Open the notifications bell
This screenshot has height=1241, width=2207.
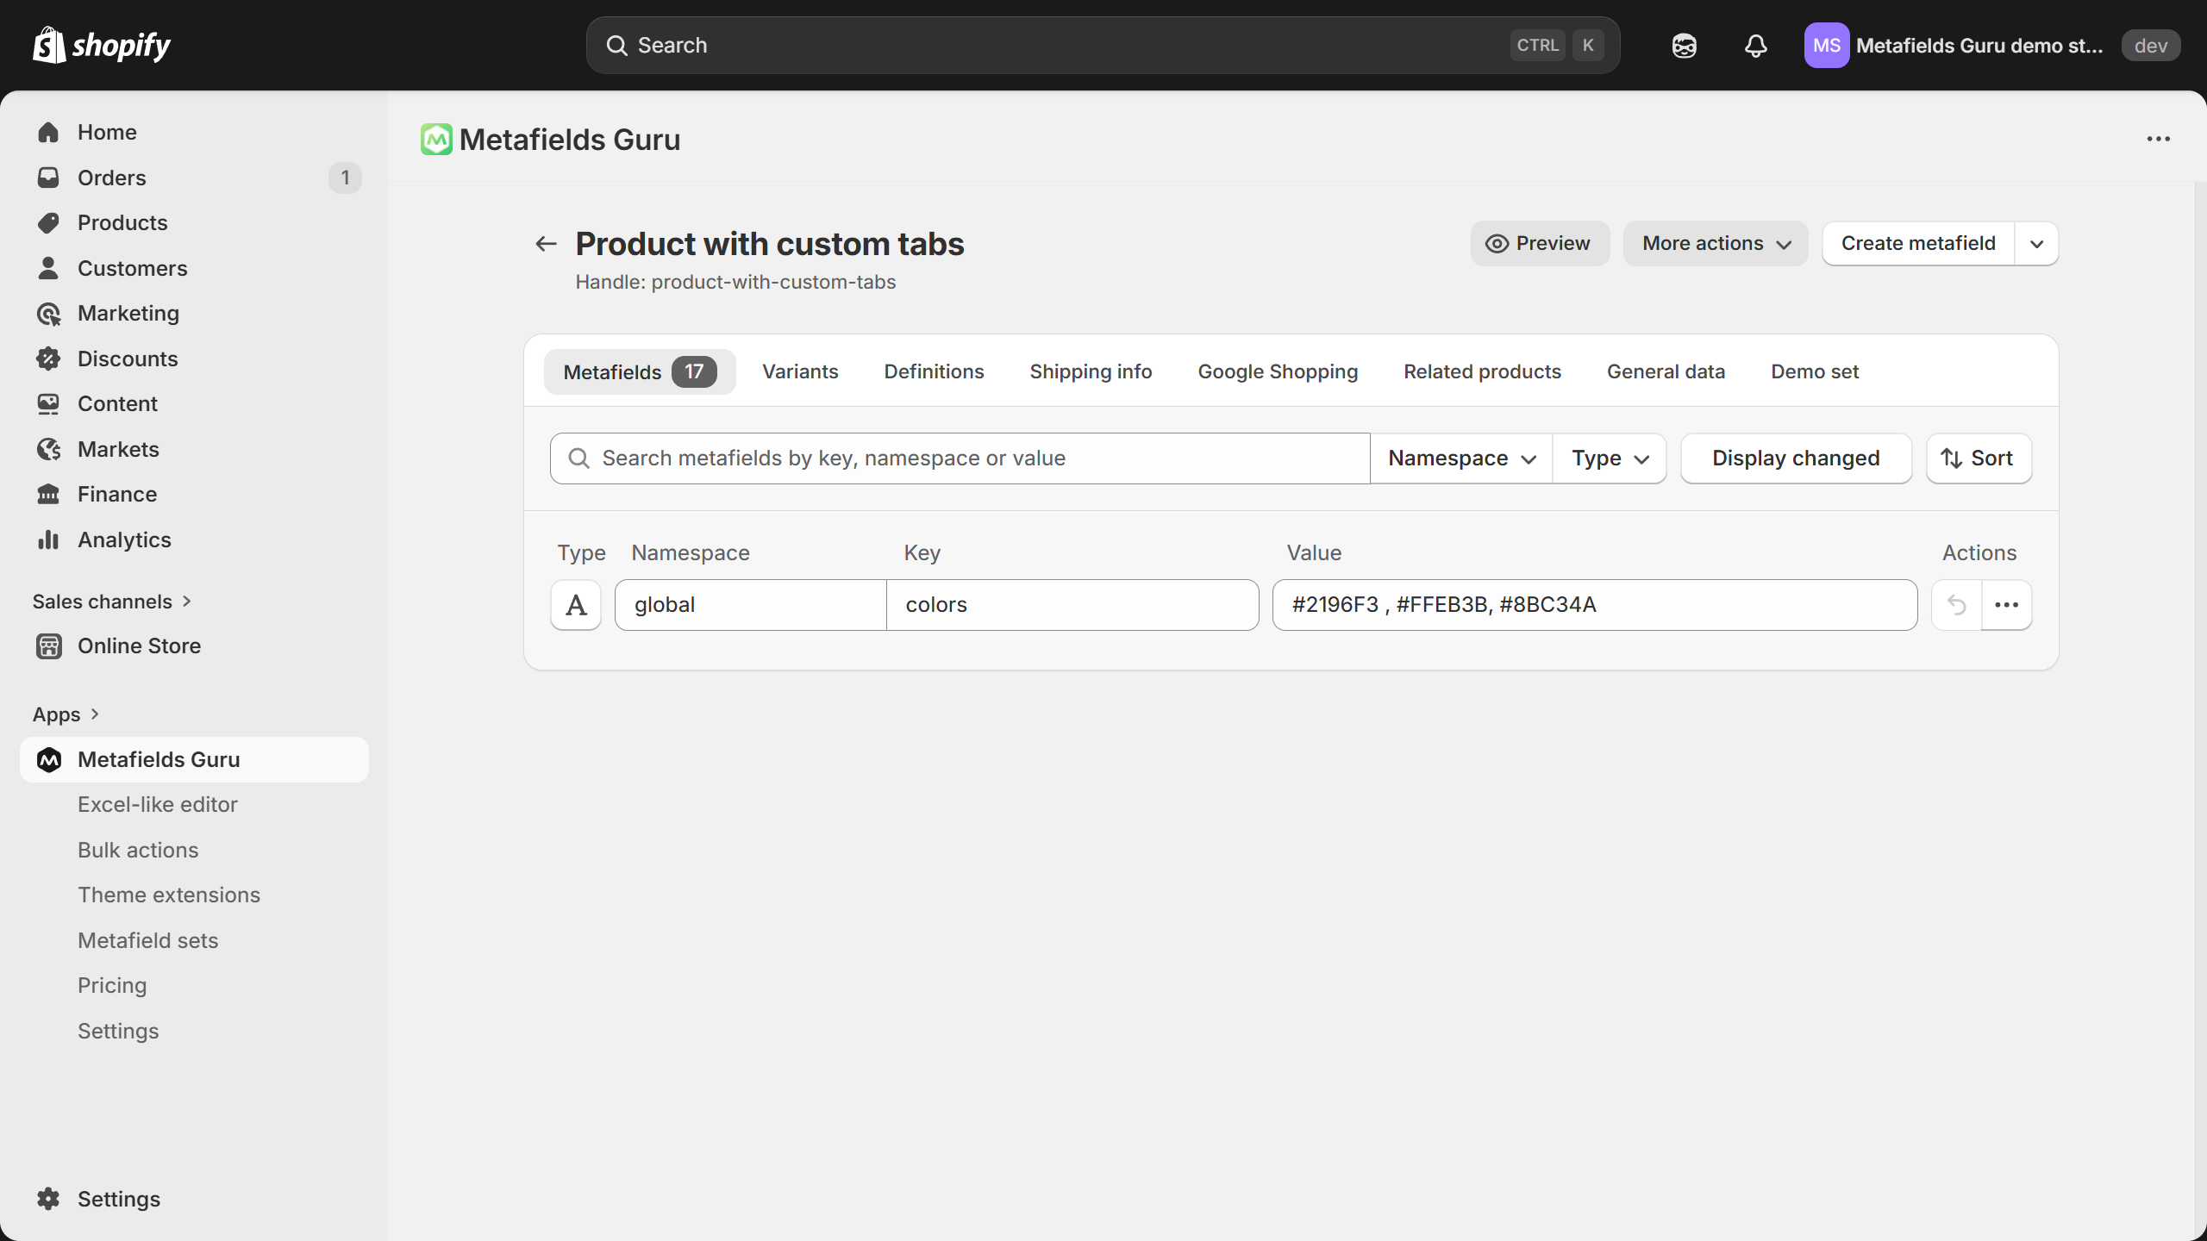pyautogui.click(x=1755, y=46)
